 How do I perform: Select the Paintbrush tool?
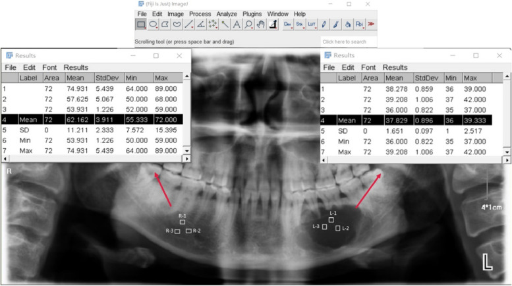(335, 24)
